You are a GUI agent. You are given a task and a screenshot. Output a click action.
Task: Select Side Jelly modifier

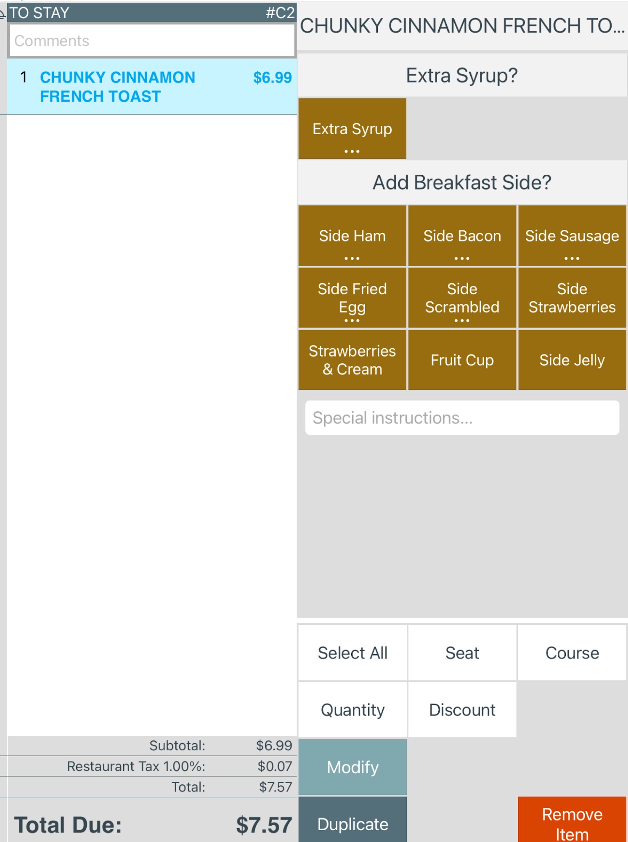click(572, 360)
